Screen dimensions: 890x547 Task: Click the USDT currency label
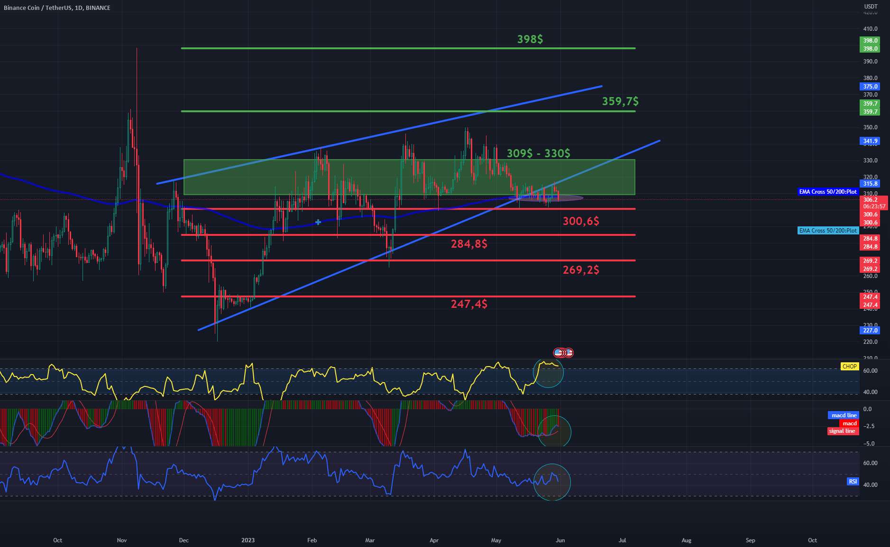click(871, 6)
